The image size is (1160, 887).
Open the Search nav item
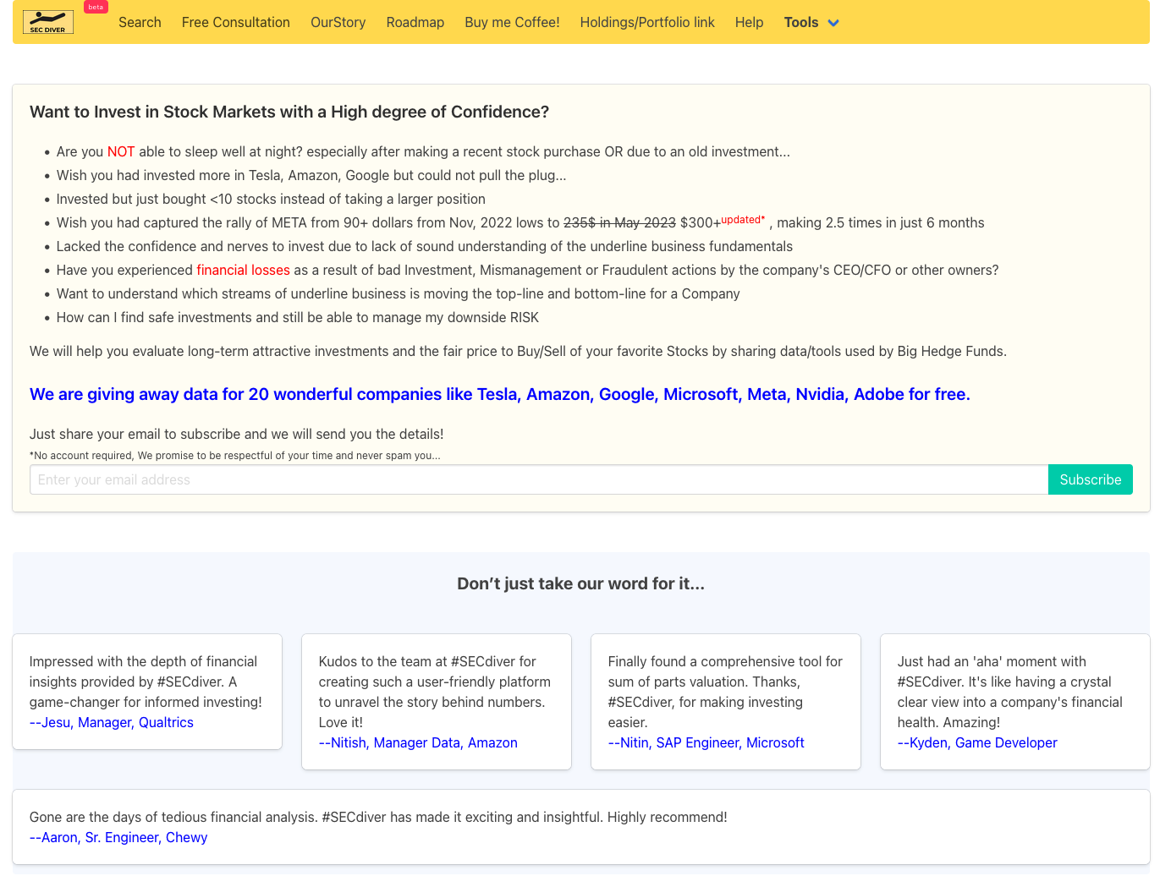pyautogui.click(x=140, y=23)
